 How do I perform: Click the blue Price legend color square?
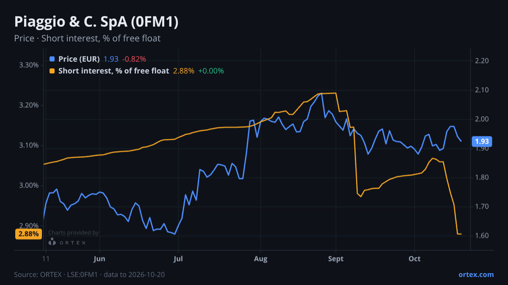pyautogui.click(x=52, y=59)
